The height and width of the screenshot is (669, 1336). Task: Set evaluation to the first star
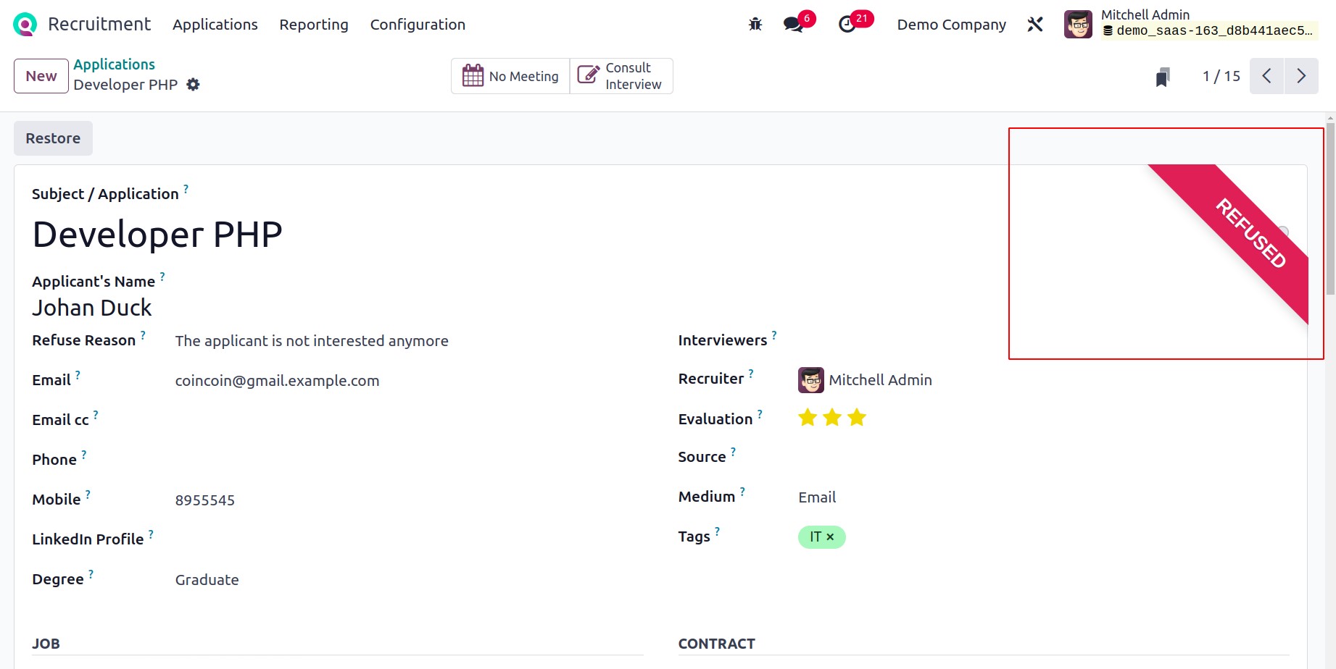click(x=808, y=418)
